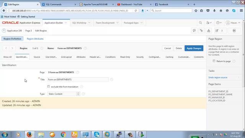Open help icon beside region name
The width and height of the screenshot is (245, 138).
85,48
